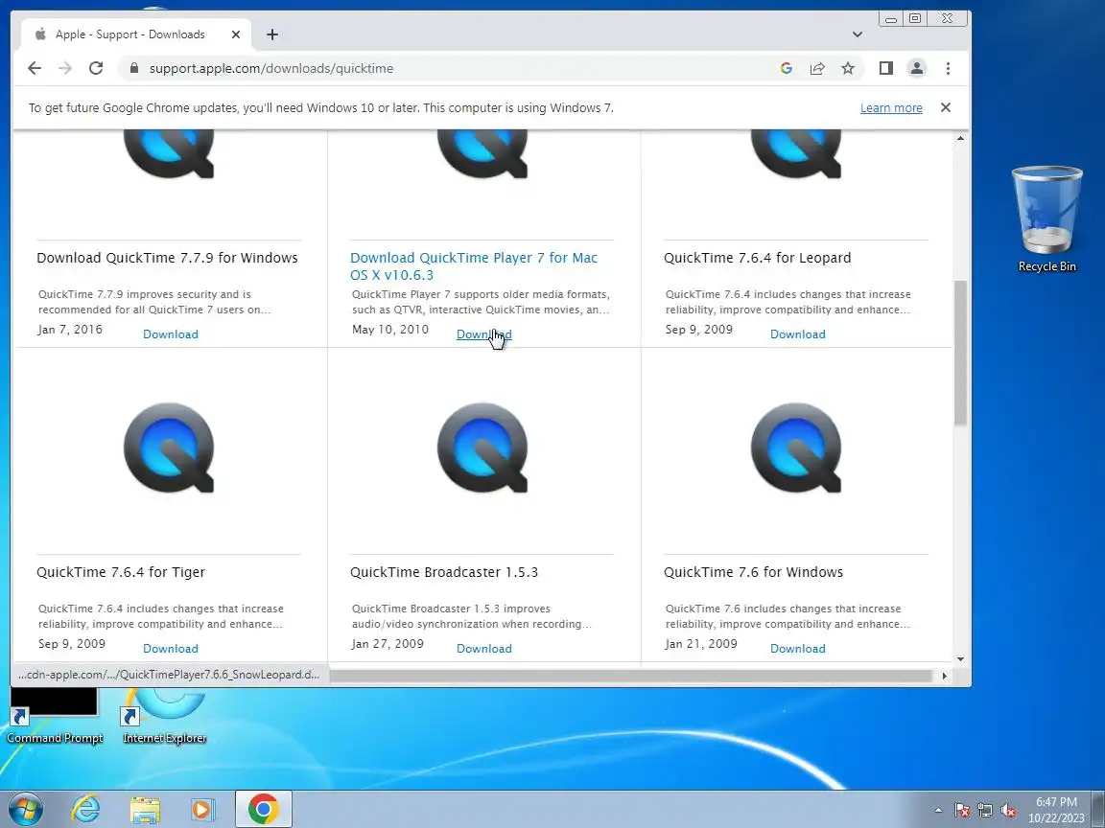View site info via the padlock icon
Screen dimensions: 1105x828
pos(134,68)
